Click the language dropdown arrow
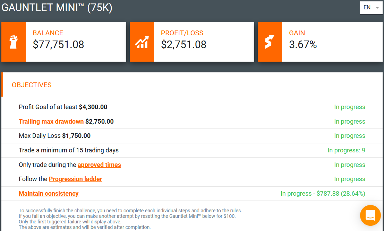The width and height of the screenshot is (384, 231). [x=377, y=8]
